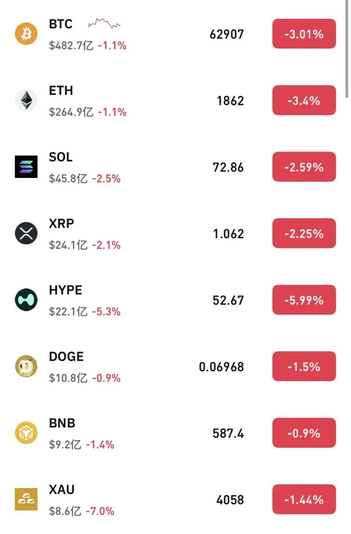The image size is (351, 534).
Task: Tap the BNB yellow cube icon
Action: click(x=26, y=433)
